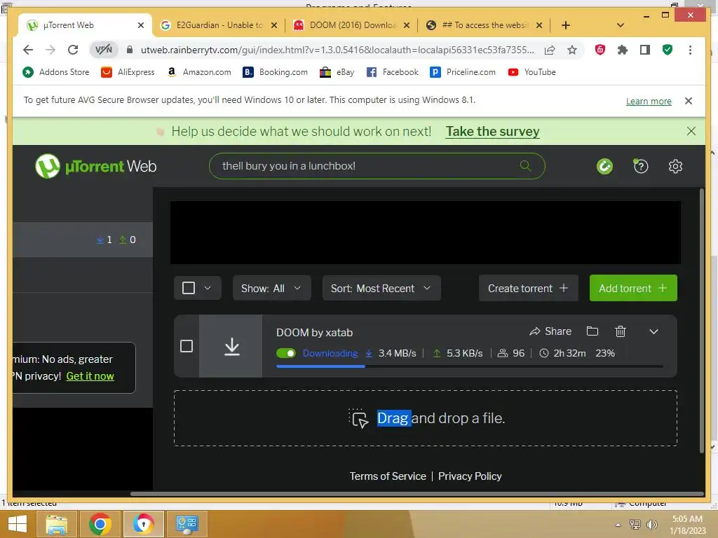This screenshot has height=538, width=718.
Task: Open AliExpress bookmark
Action: tap(128, 72)
